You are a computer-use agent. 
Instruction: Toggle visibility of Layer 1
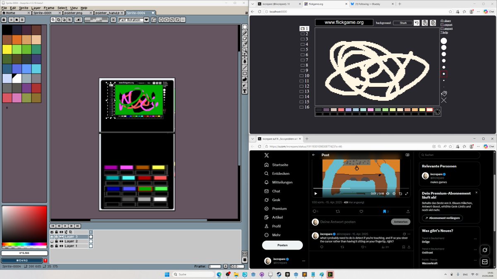[x=52, y=246]
